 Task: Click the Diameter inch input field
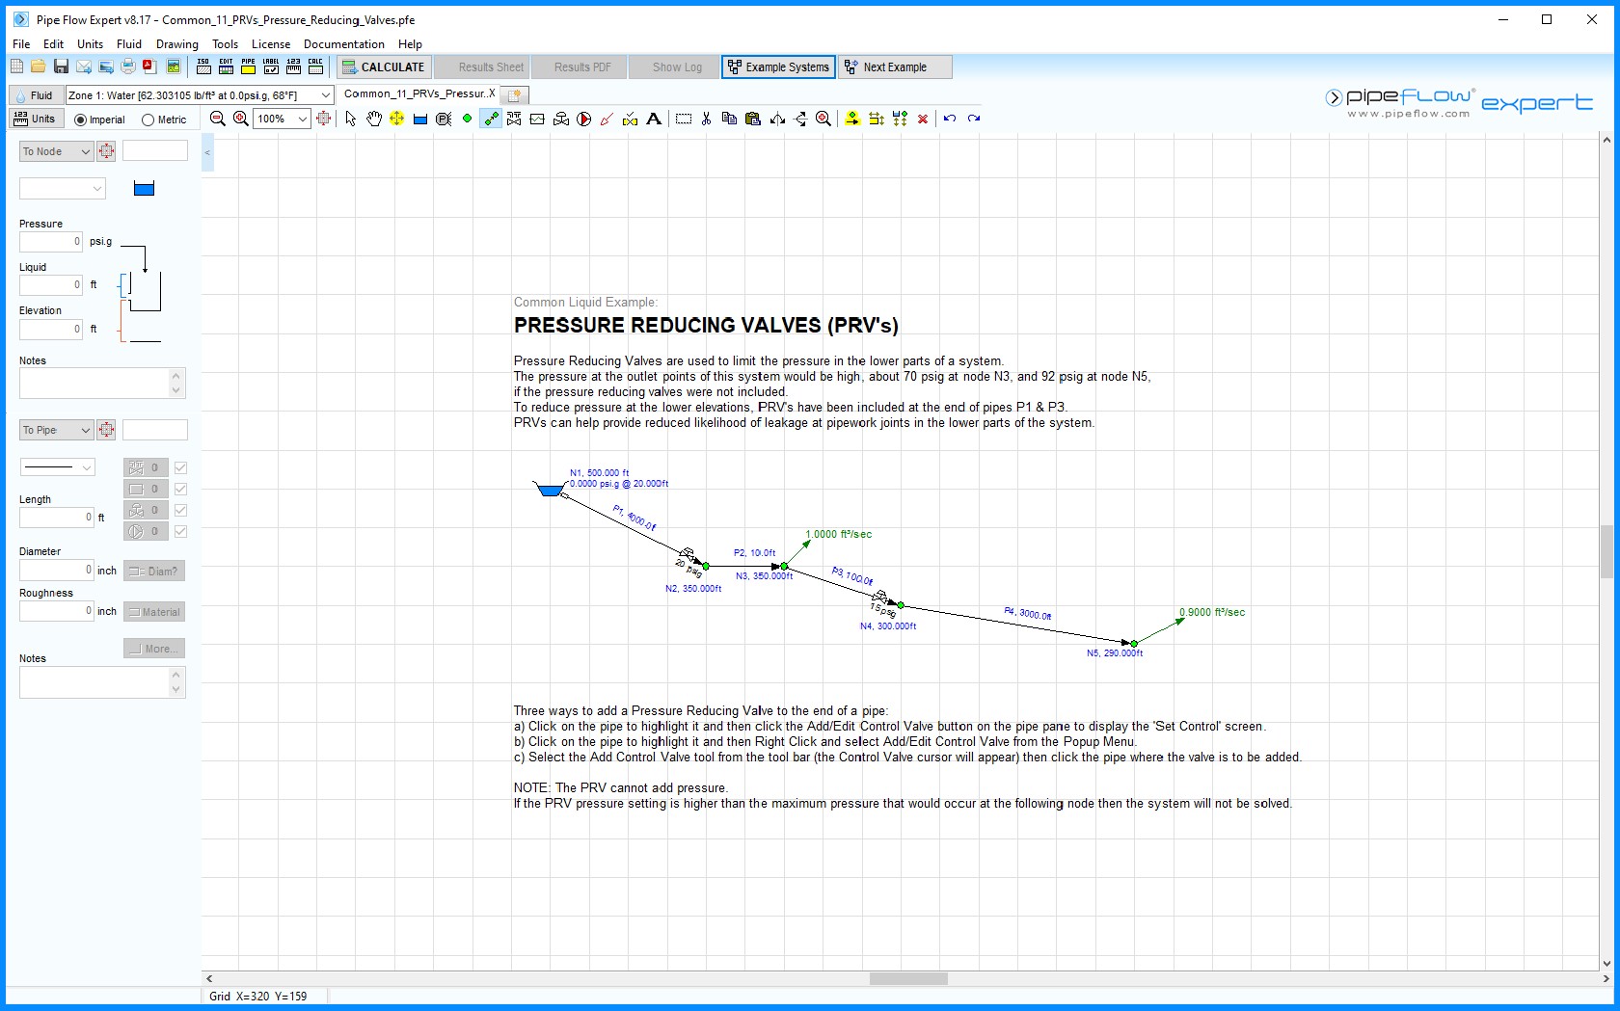[57, 570]
